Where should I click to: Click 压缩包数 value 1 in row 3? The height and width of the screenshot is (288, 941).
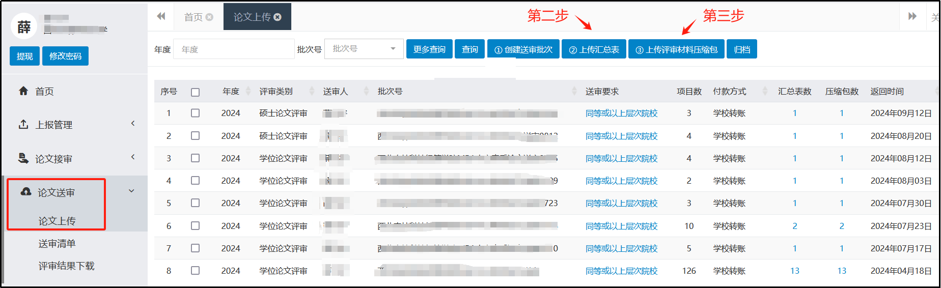click(842, 158)
